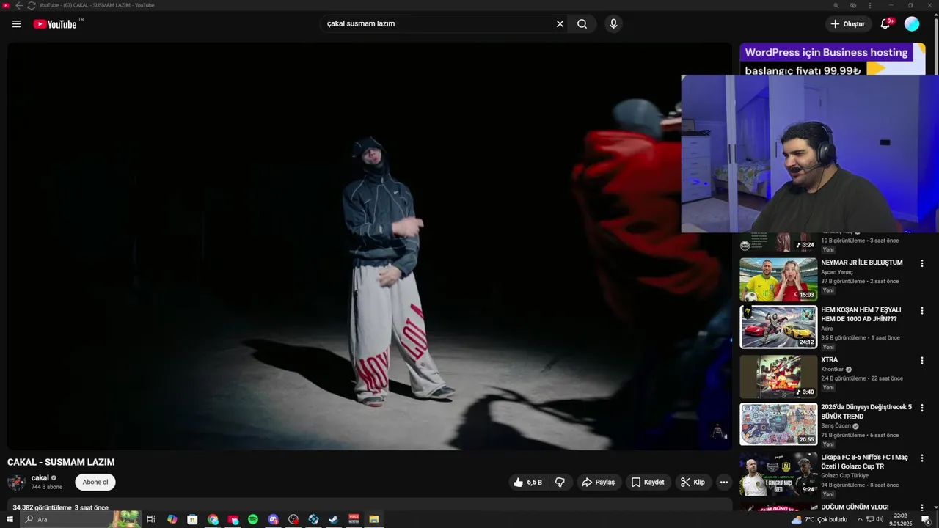
Task: Show hidden system tray icons chevron
Action: tap(860, 519)
